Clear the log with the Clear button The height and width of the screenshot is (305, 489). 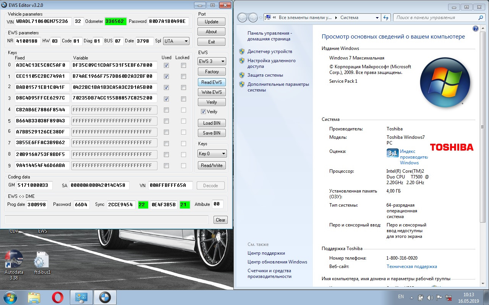220,220
